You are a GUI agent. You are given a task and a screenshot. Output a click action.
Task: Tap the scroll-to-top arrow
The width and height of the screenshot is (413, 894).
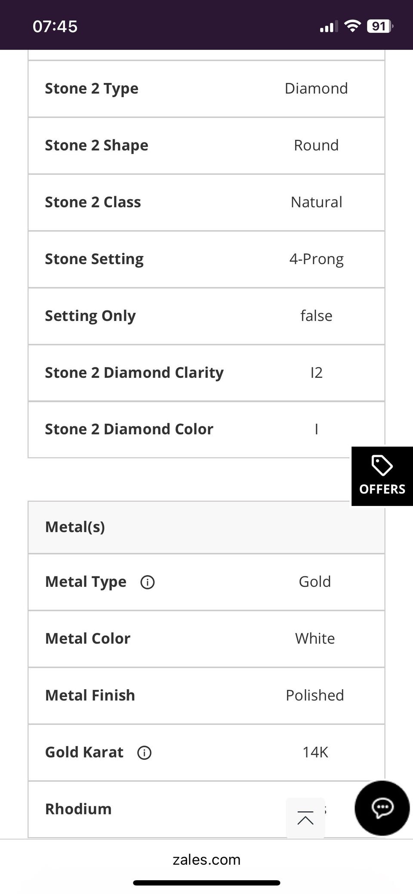point(305,818)
